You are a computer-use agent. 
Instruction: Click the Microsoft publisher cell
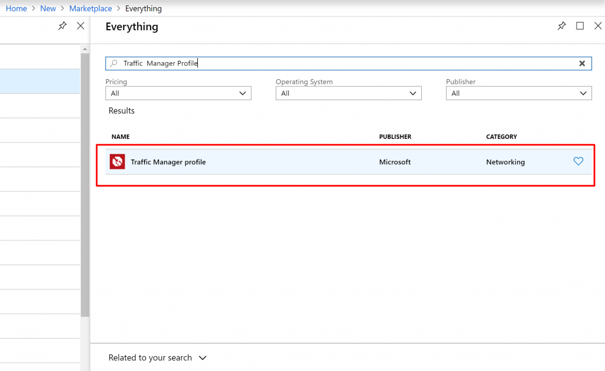click(395, 162)
